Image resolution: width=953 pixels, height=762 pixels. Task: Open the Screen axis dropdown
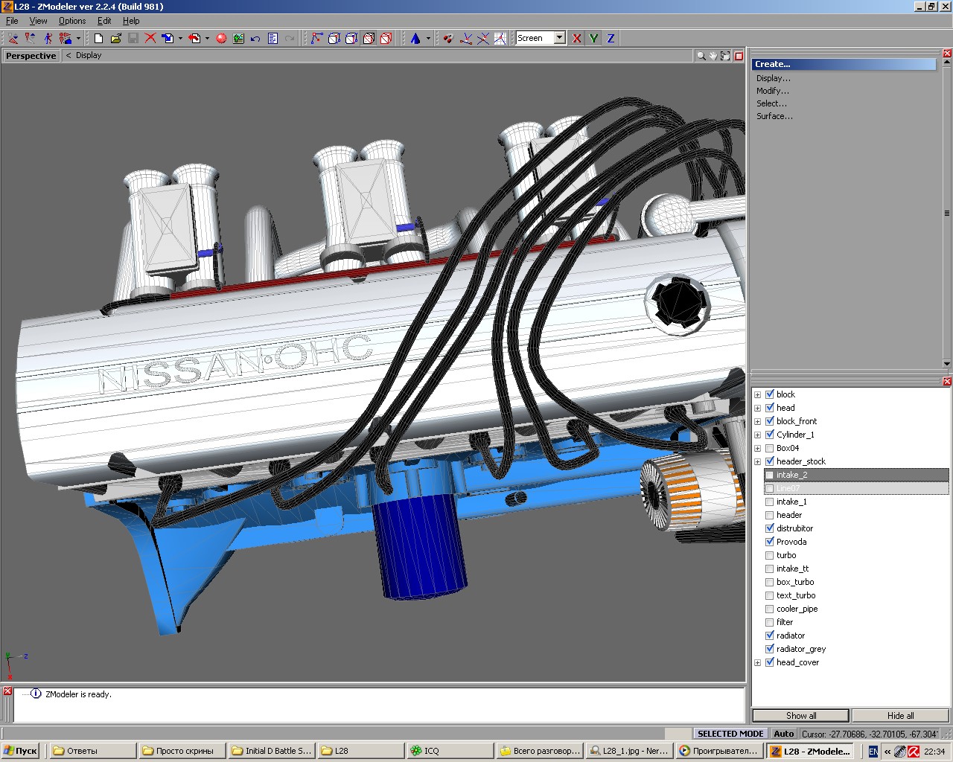pyautogui.click(x=559, y=38)
